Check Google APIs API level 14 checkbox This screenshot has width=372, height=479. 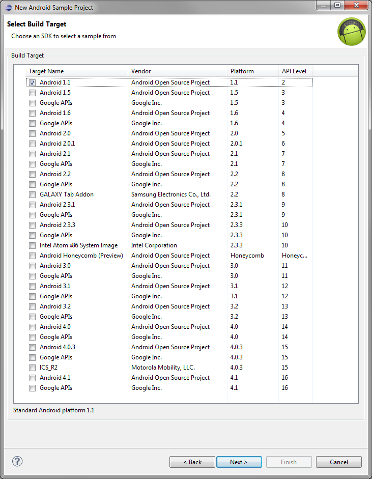pyautogui.click(x=33, y=337)
